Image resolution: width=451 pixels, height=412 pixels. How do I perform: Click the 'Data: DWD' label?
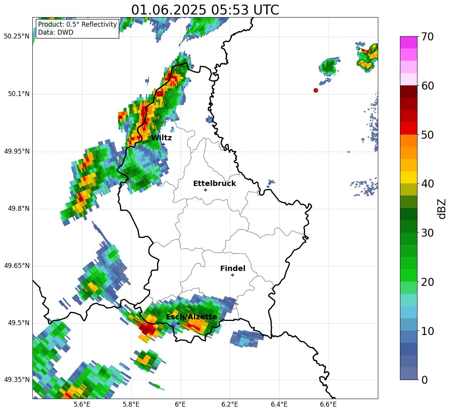pyautogui.click(x=56, y=32)
